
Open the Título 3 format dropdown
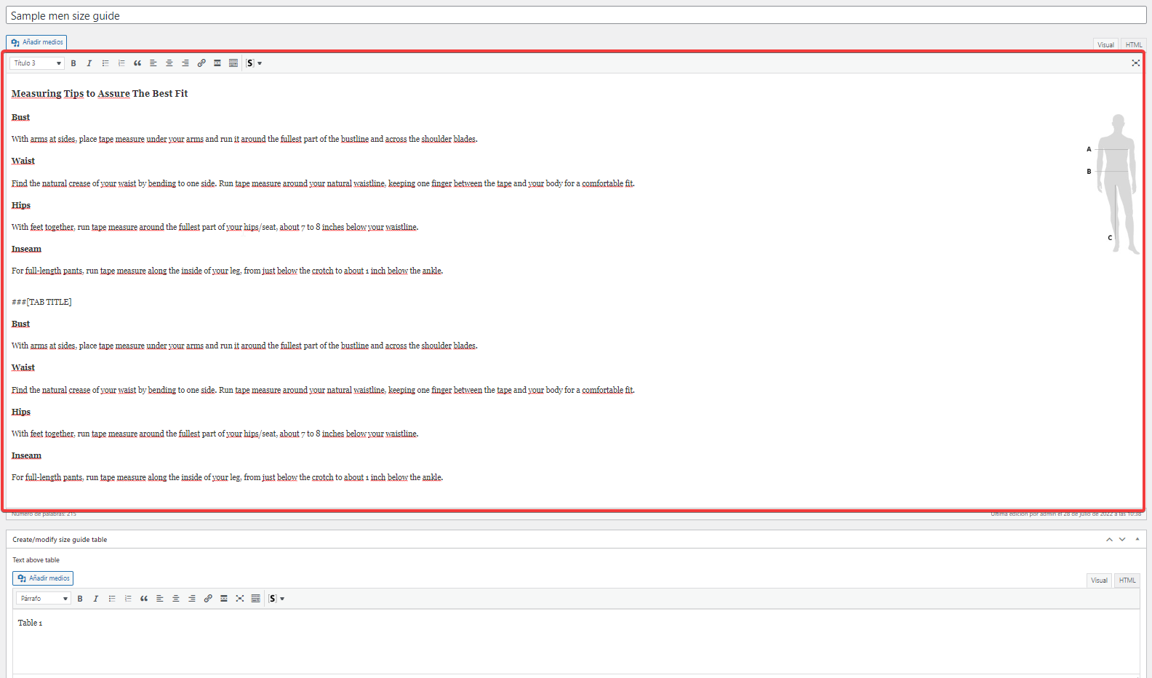37,63
